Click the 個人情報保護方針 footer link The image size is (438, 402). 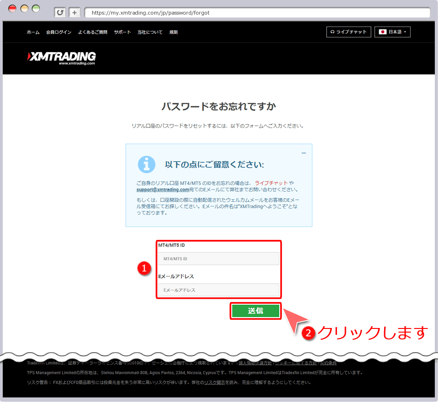[x=255, y=363]
